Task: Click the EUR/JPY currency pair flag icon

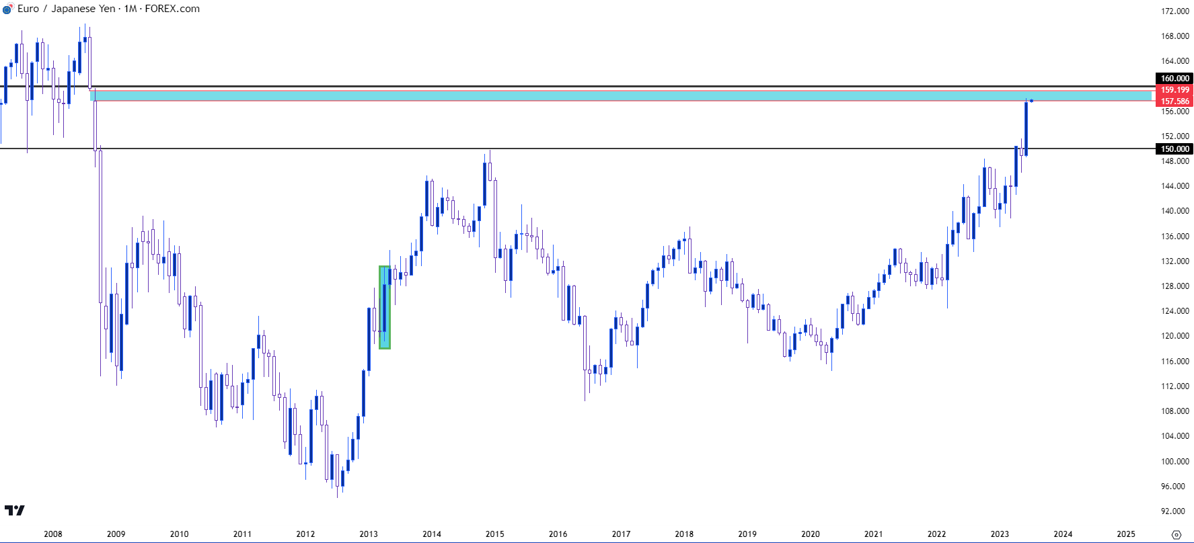Action: click(x=7, y=9)
